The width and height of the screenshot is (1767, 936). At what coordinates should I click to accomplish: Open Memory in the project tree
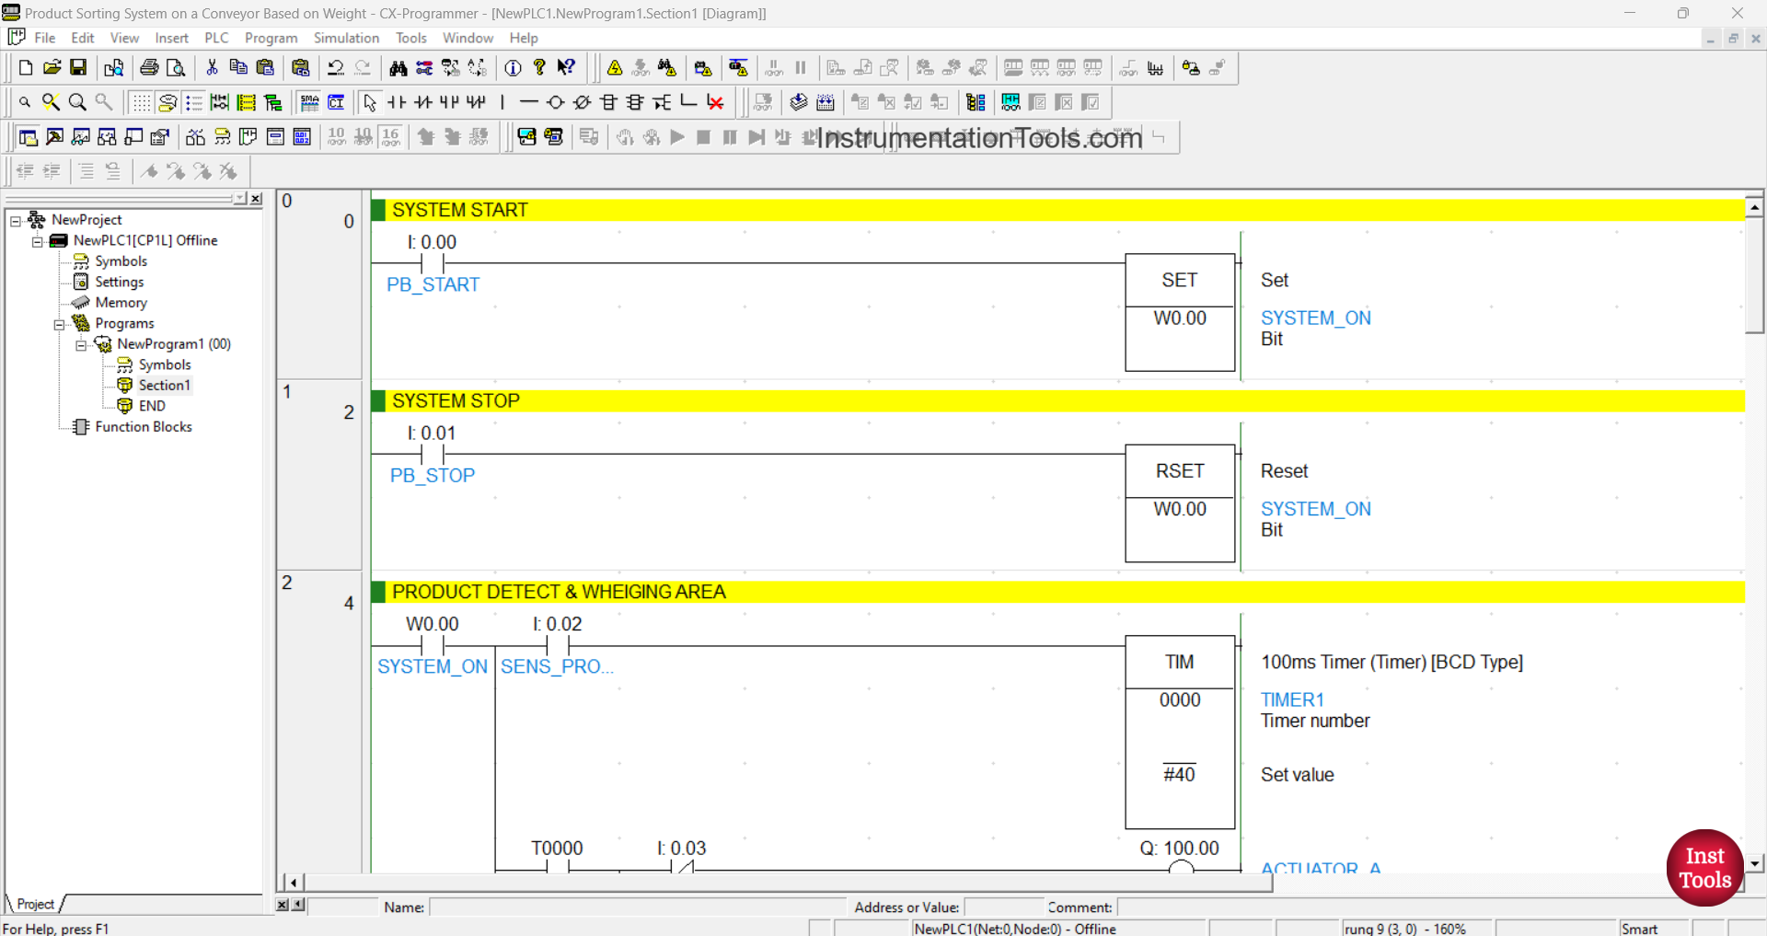121,303
